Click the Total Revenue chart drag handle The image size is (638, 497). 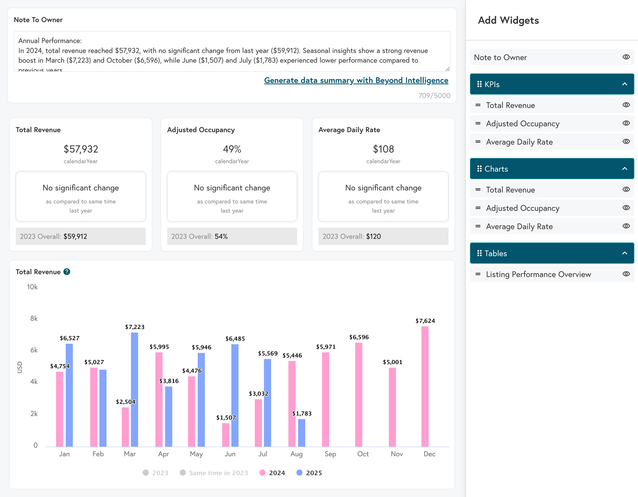[478, 189]
